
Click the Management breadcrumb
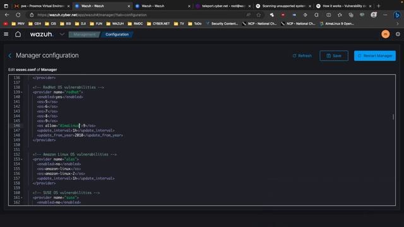[x=84, y=34]
